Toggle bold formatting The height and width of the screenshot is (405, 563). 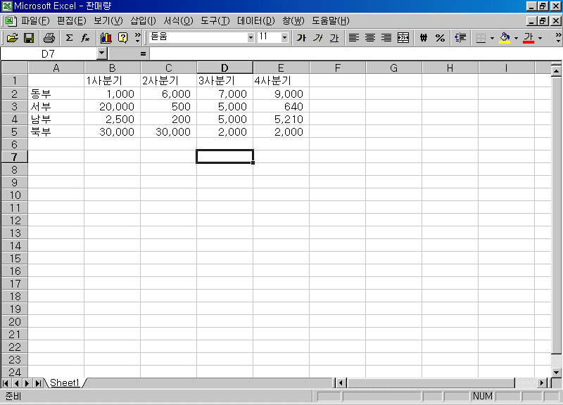pos(301,37)
